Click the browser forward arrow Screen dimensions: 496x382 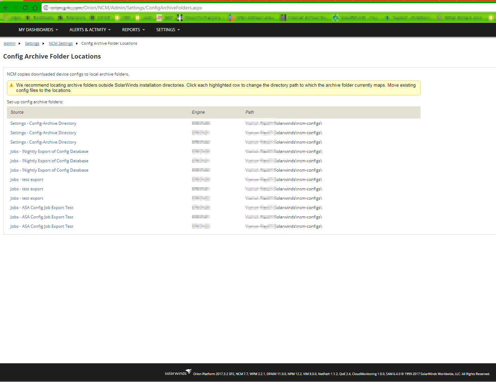click(16, 8)
